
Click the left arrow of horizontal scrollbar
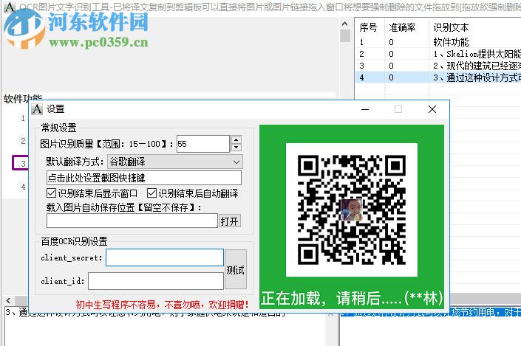(9, 300)
